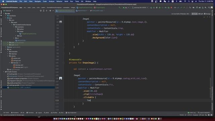Open Problems tool window
Image resolution: width=215 pixels, height=121 pixels.
click(x=15, y=113)
